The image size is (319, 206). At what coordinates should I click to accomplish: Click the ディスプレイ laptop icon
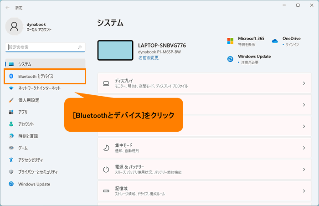point(106,83)
